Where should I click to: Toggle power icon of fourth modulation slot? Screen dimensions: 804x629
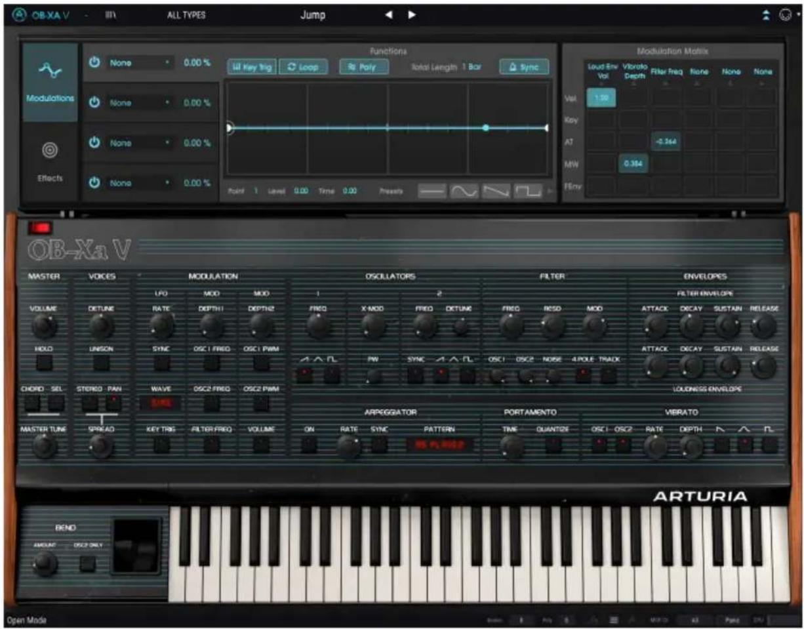pyautogui.click(x=94, y=183)
